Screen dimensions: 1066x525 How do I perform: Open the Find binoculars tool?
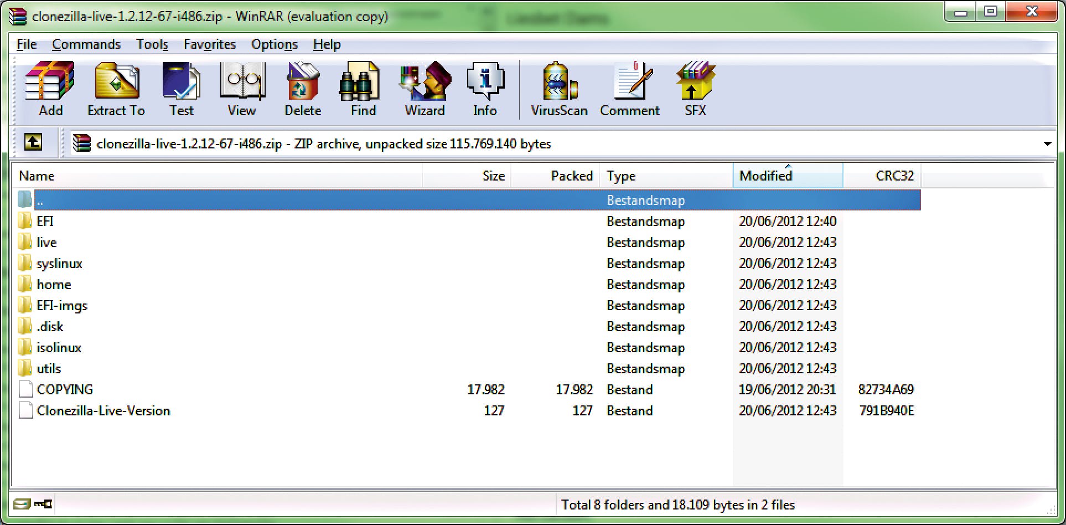[363, 89]
